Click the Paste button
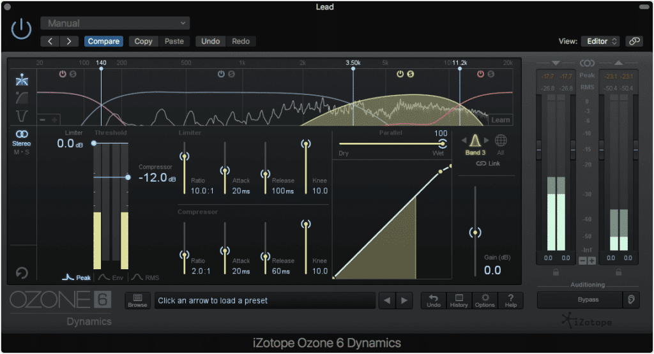Image resolution: width=654 pixels, height=354 pixels. tap(174, 41)
